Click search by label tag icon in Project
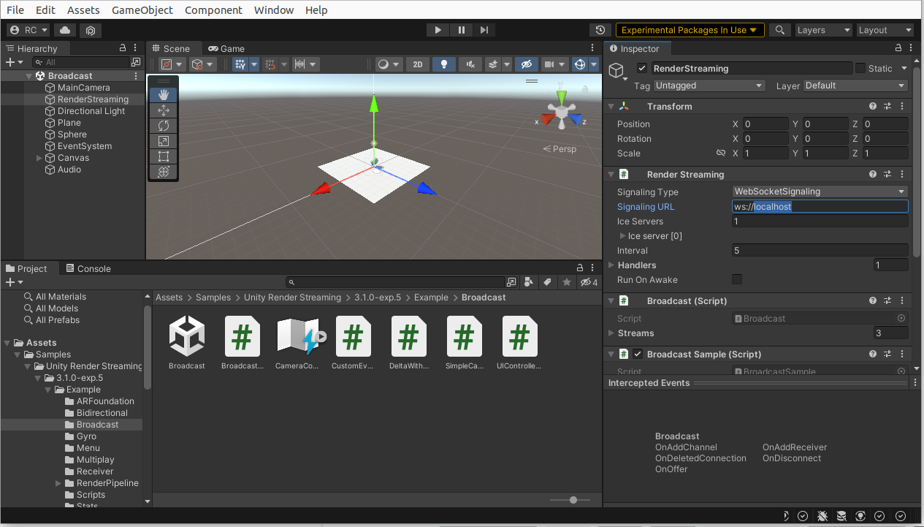 pos(546,282)
